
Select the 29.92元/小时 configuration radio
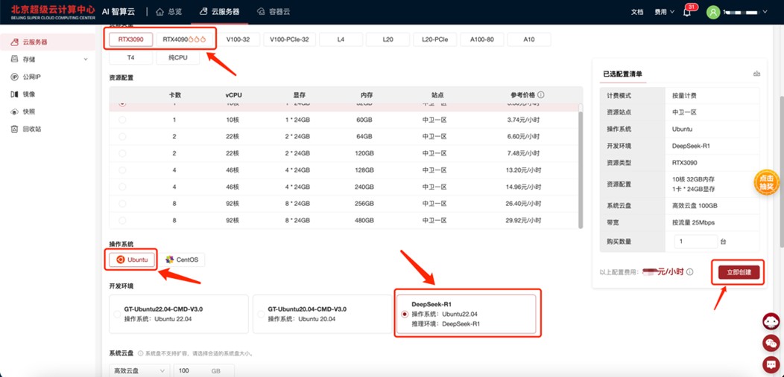[122, 220]
